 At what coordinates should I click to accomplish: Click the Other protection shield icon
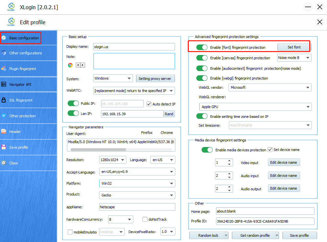pos(4,116)
